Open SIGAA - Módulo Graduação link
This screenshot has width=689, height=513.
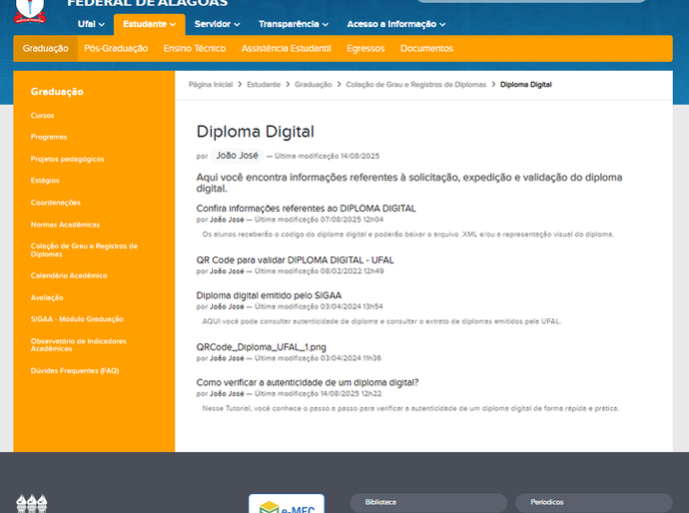(x=77, y=318)
